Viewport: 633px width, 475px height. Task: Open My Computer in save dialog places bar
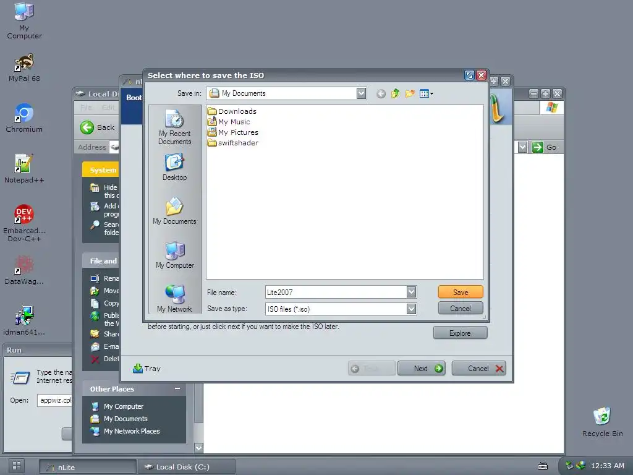coord(174,255)
